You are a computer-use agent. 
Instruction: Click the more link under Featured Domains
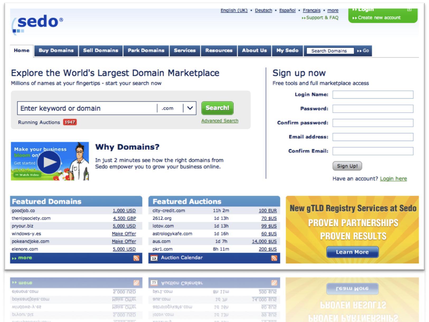tap(22, 258)
